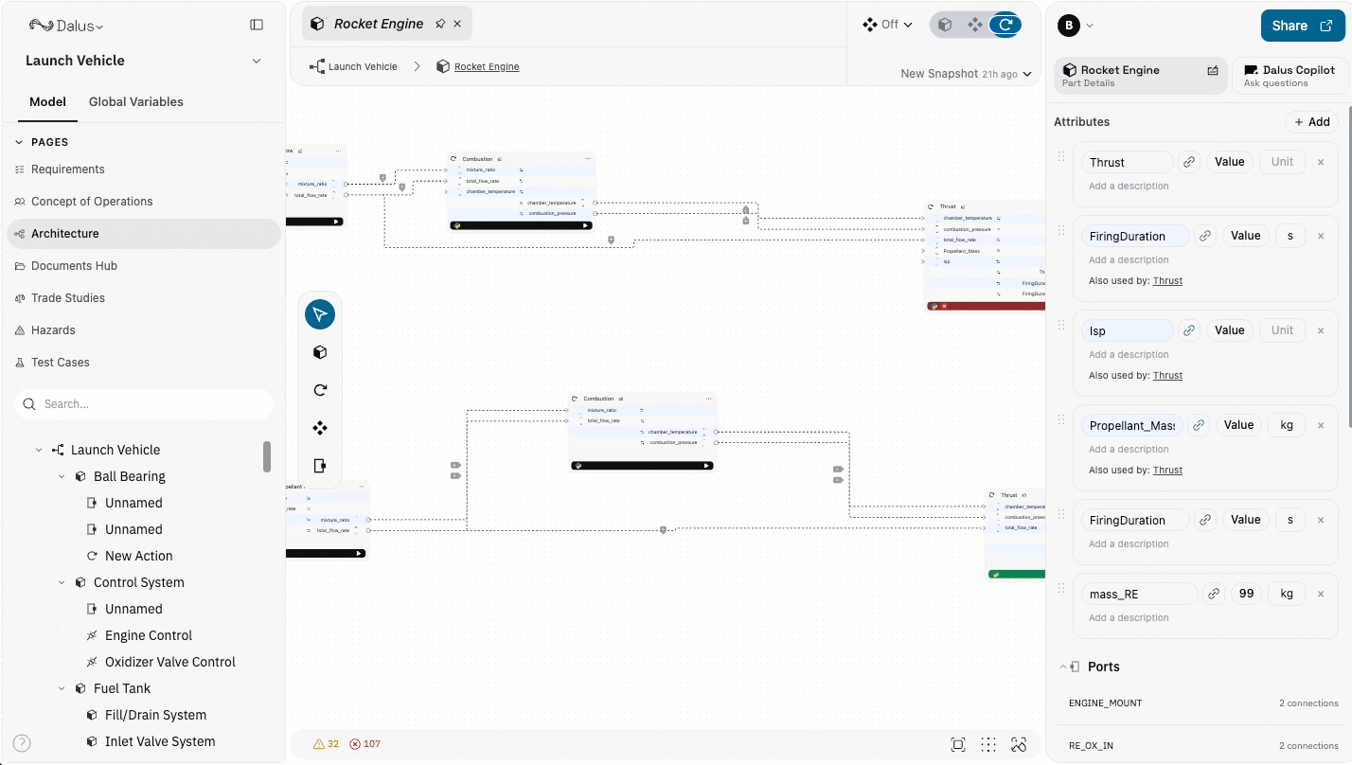Collapse the left sidebar panel icon
This screenshot has height=765, width=1352.
pos(257,25)
